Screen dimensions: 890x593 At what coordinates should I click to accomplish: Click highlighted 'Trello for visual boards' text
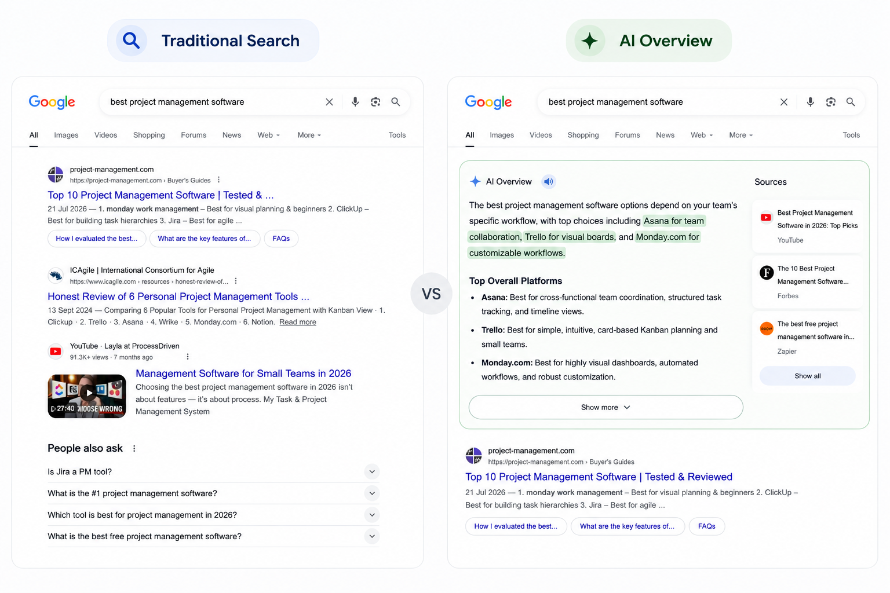tap(570, 237)
